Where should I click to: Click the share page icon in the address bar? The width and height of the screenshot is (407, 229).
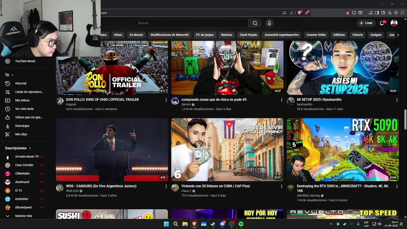pos(292,13)
